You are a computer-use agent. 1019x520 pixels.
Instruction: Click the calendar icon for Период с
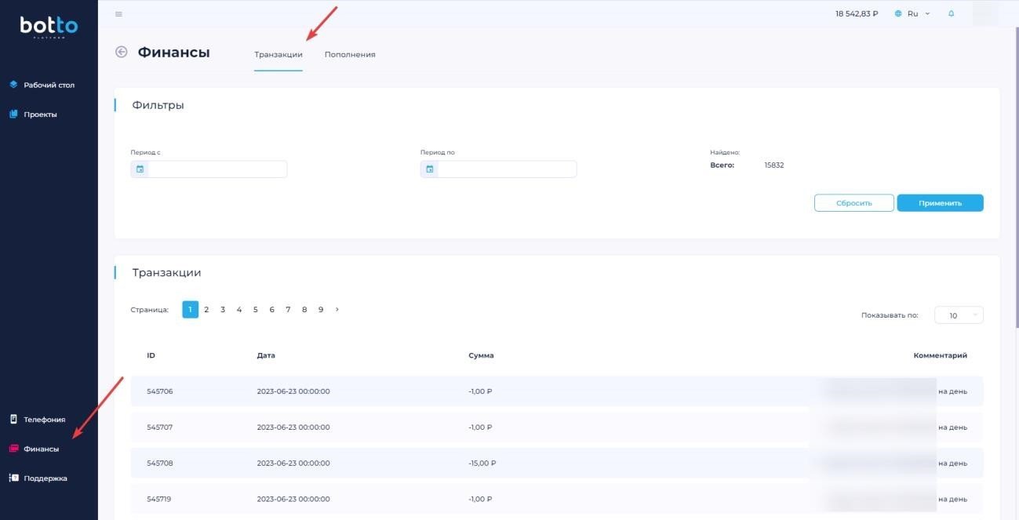[x=140, y=169]
